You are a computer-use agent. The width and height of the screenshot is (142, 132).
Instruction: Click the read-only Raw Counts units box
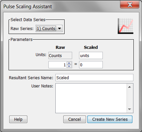60,55
